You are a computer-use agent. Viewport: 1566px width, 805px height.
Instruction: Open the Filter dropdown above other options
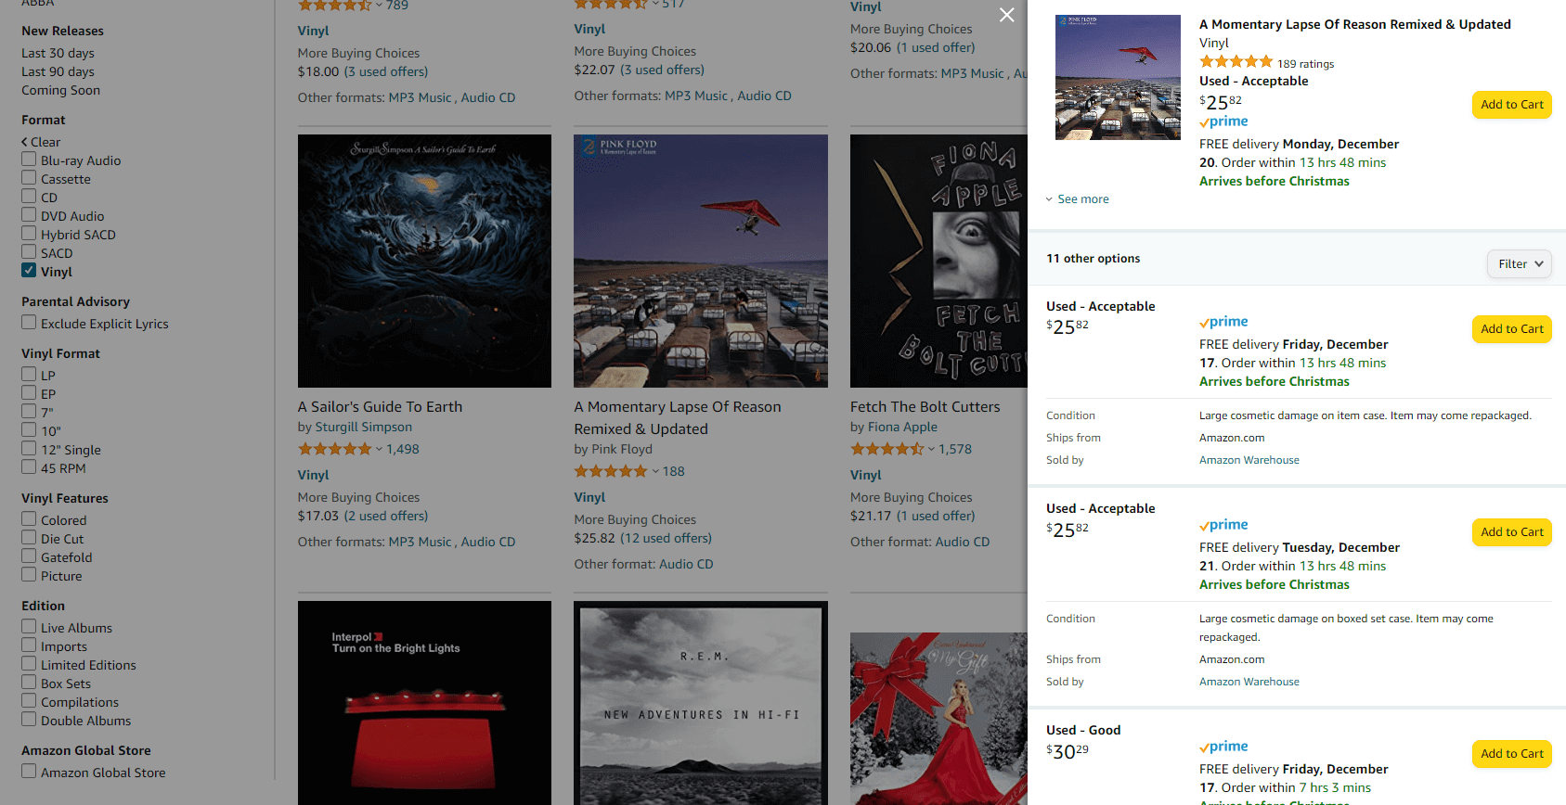pos(1519,263)
